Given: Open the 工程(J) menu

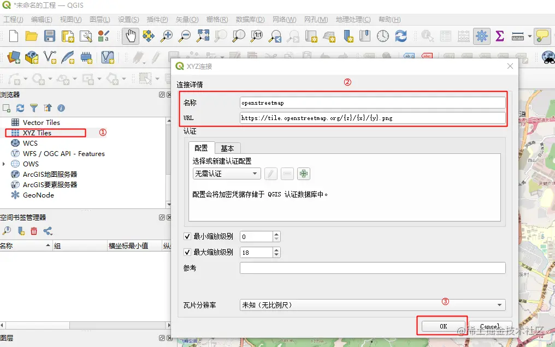Looking at the screenshot, I should 14,20.
